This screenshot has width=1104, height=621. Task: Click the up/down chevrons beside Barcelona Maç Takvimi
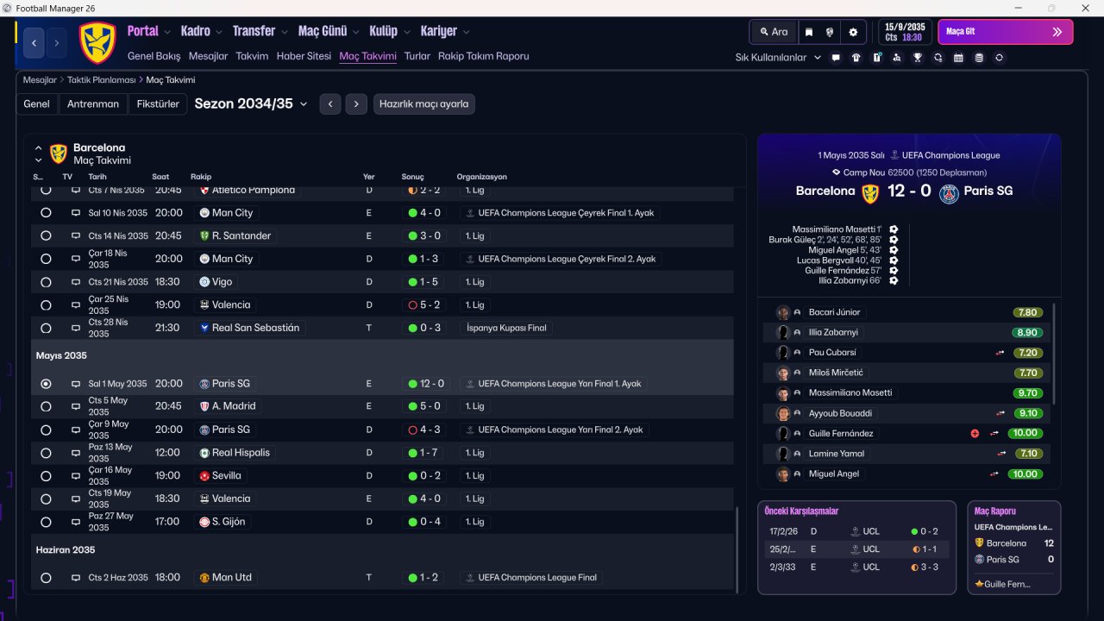coord(38,154)
